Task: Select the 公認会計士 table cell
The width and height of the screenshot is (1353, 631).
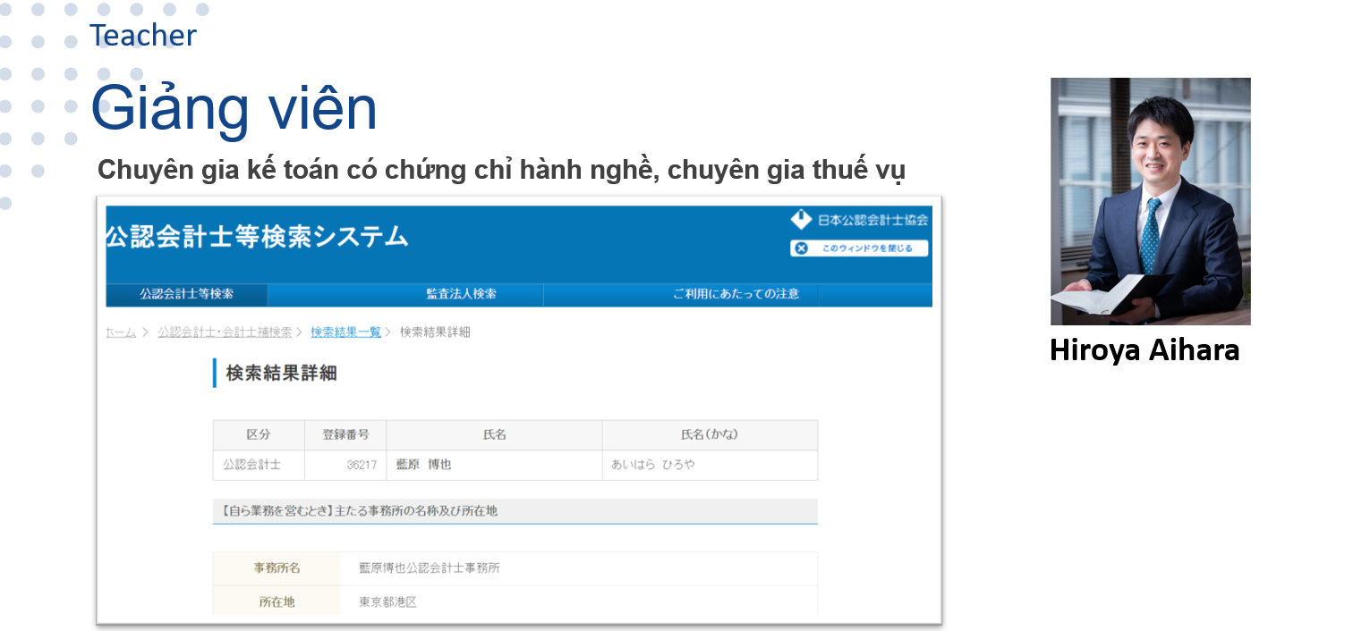Action: tap(259, 465)
